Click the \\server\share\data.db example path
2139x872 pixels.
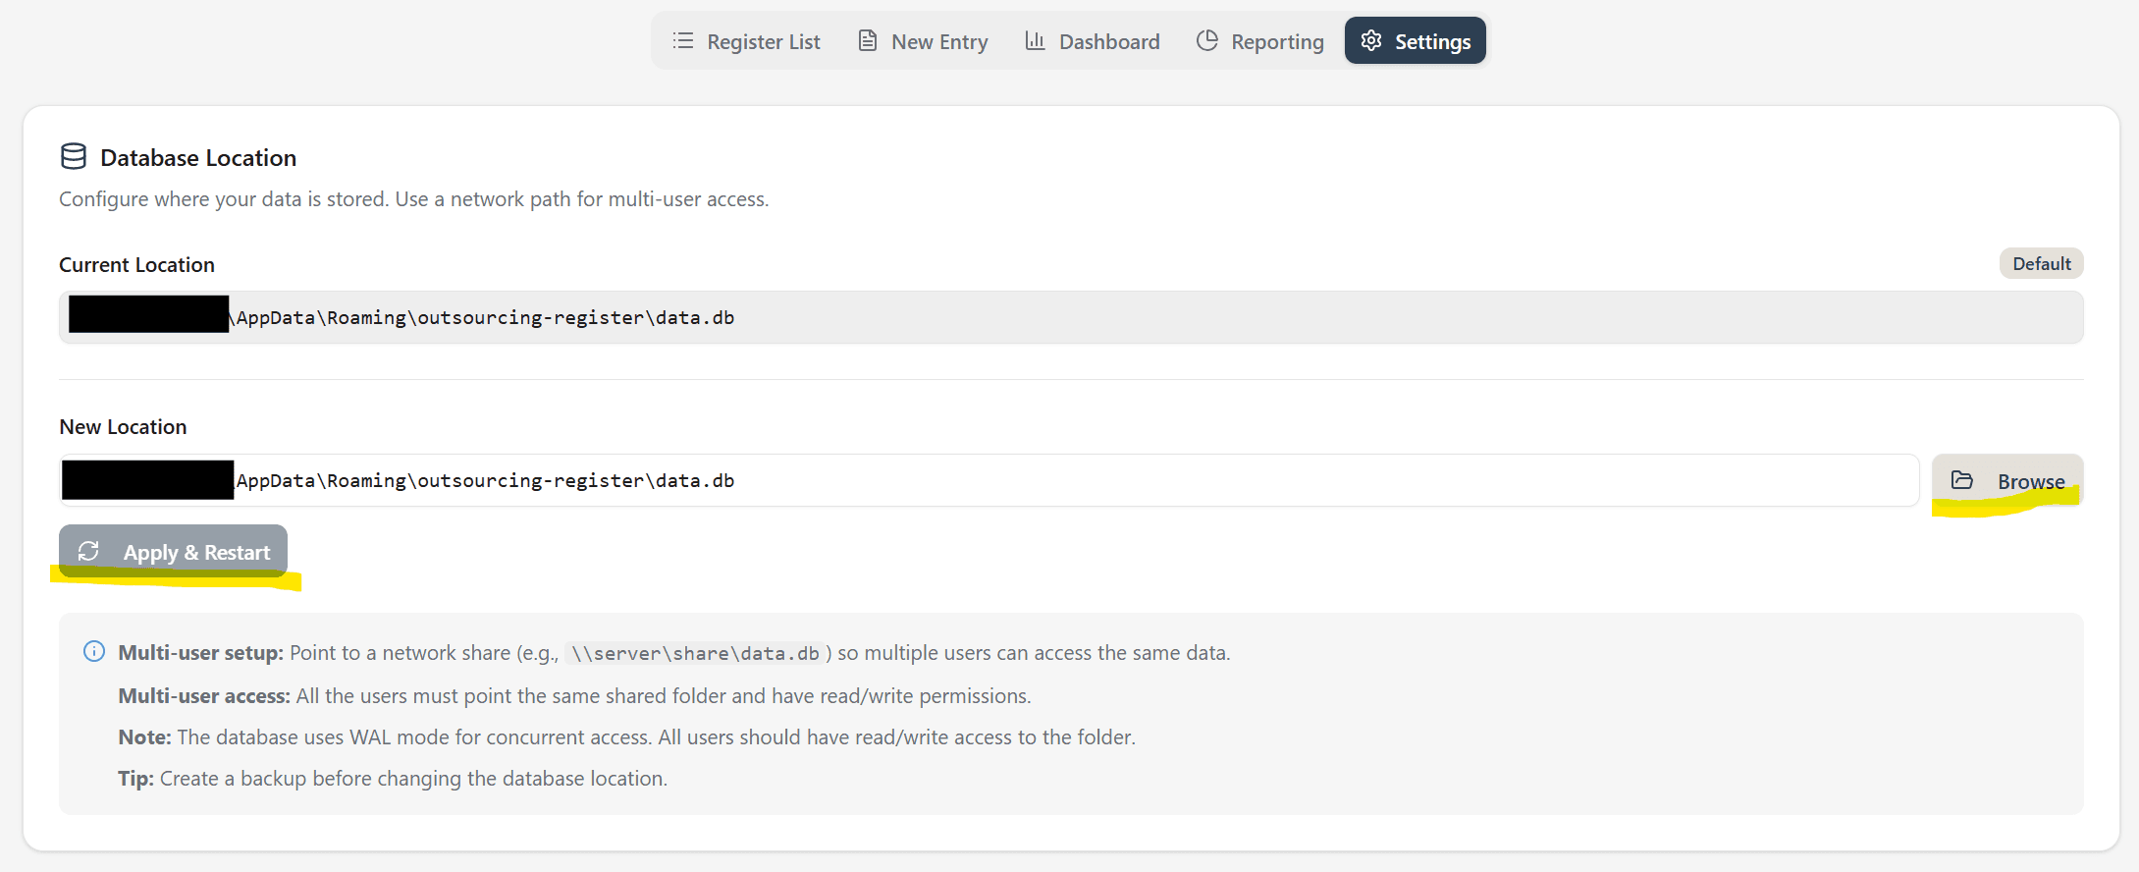(695, 653)
